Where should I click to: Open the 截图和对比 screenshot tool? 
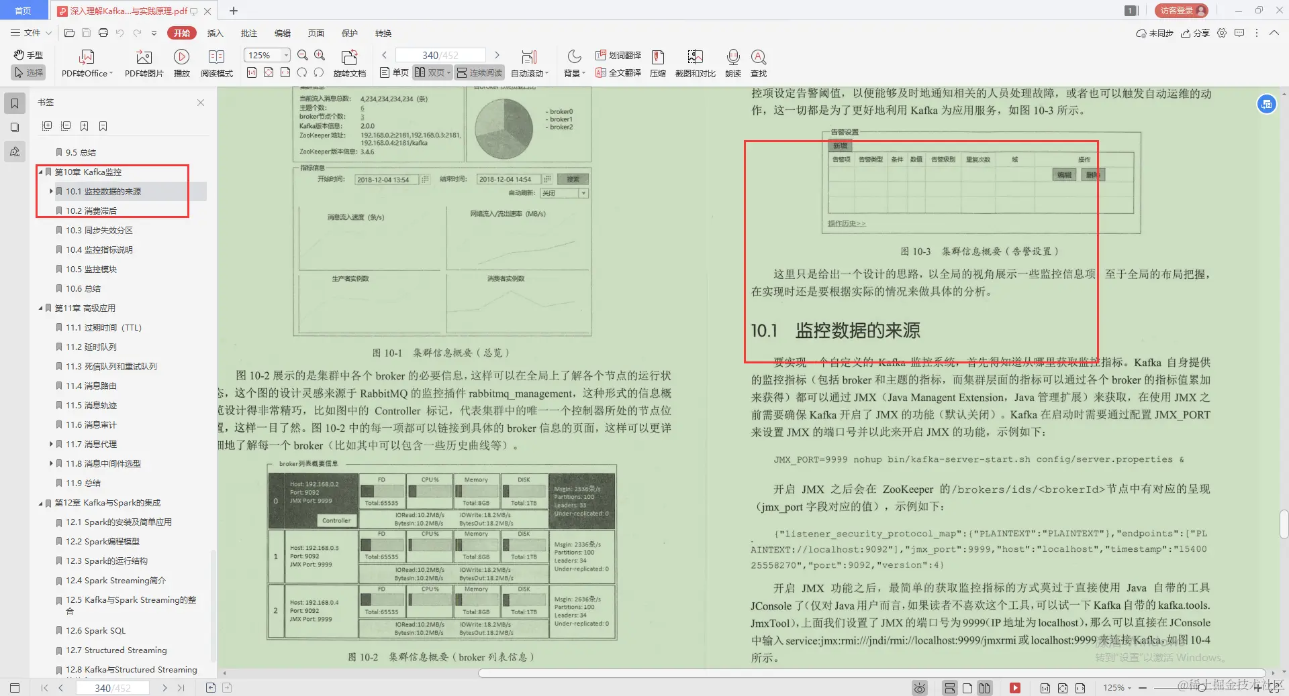tap(694, 64)
